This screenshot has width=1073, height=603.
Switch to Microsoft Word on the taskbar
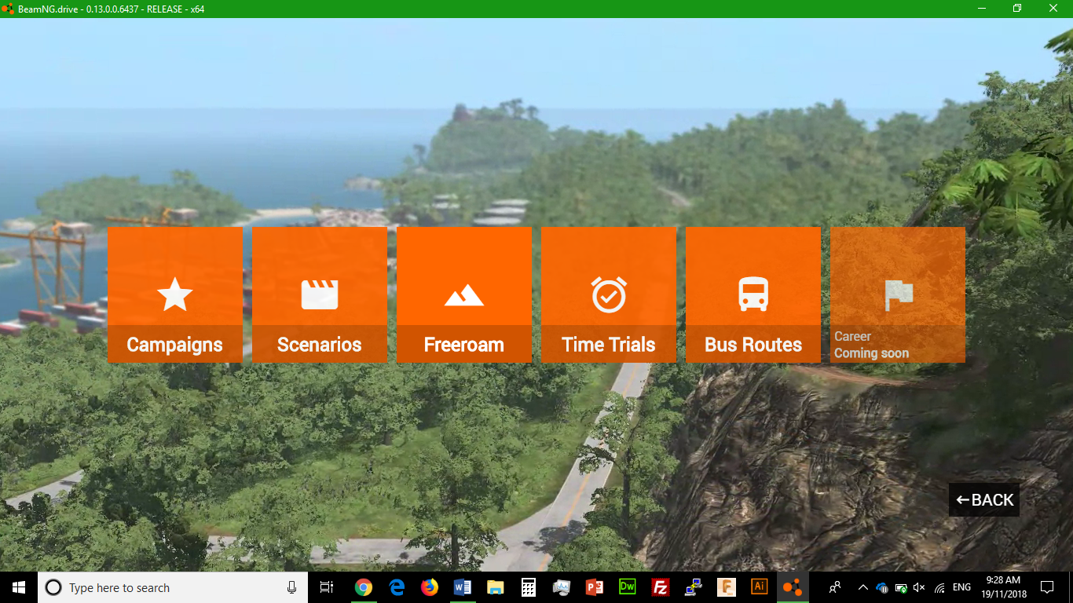pyautogui.click(x=463, y=587)
